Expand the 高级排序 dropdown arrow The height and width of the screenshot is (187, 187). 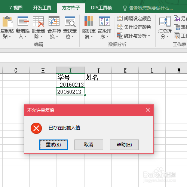(107, 37)
